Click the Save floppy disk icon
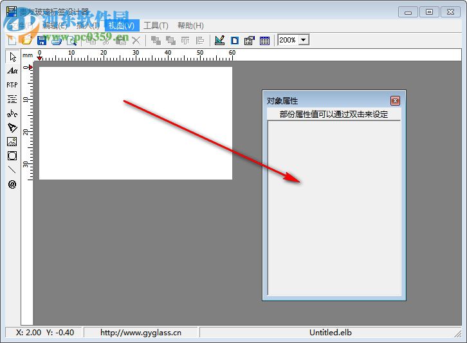The width and height of the screenshot is (467, 343). [42, 41]
